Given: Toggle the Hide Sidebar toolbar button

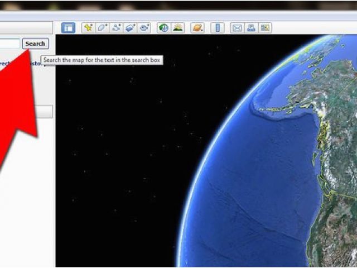Looking at the screenshot, I should tap(68, 28).
